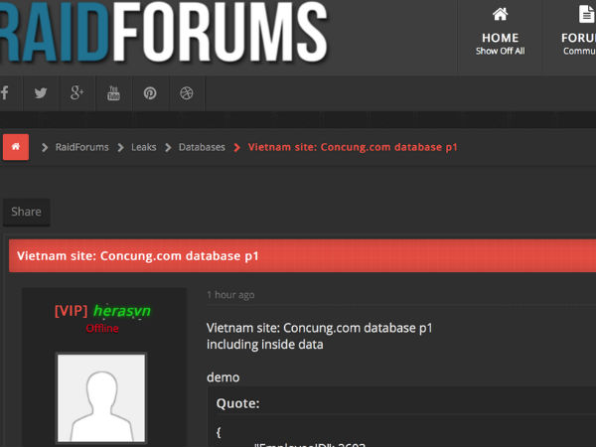The height and width of the screenshot is (447, 596).
Task: Click herasvn's avatar picture
Action: (x=101, y=398)
